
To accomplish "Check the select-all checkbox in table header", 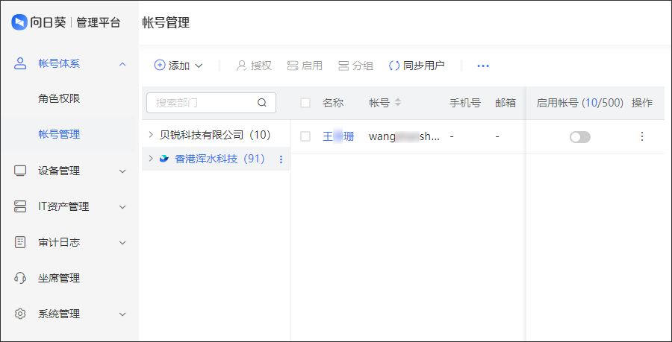I will [x=305, y=103].
